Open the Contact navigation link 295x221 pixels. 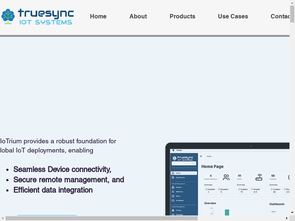click(280, 16)
